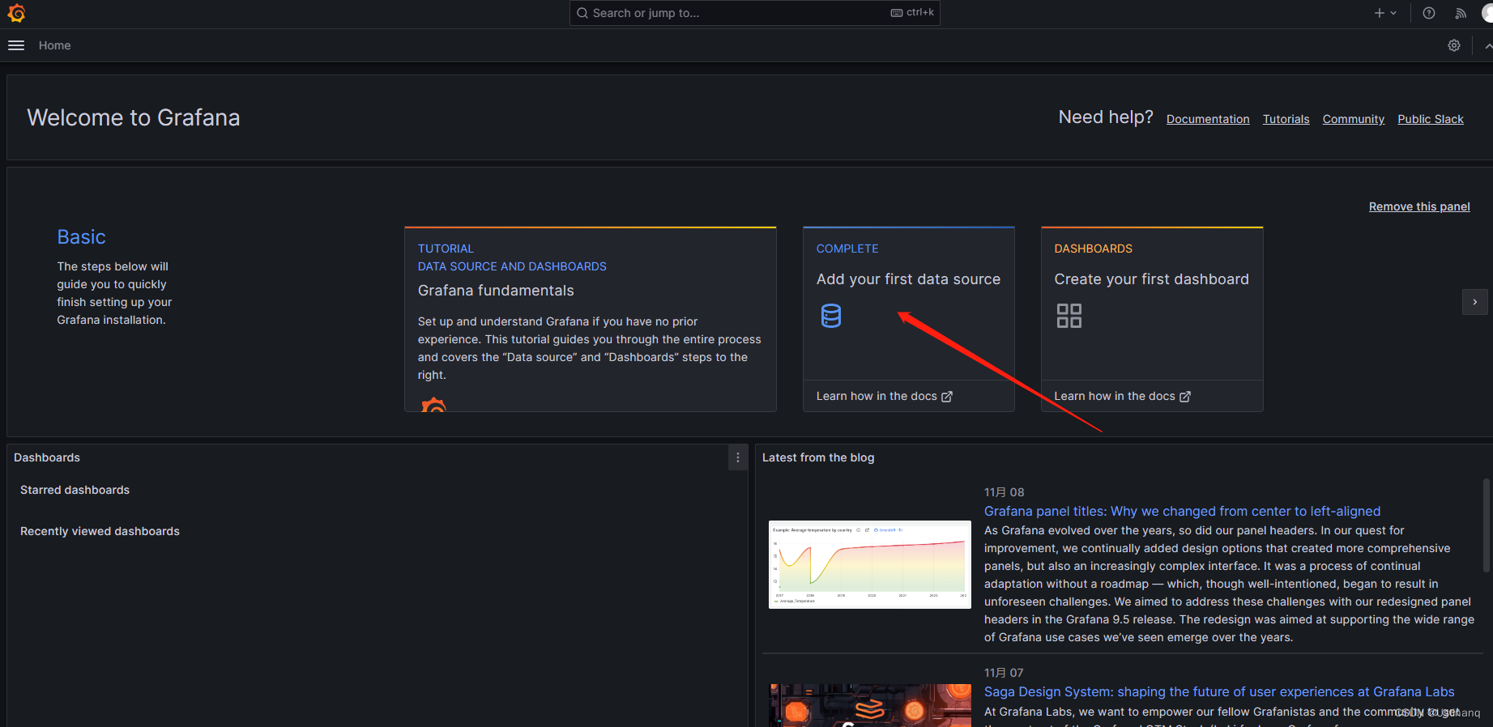1493x727 pixels.
Task: Open the Community link
Action: pos(1353,119)
